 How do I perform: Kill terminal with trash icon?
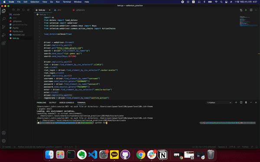pos(246,102)
